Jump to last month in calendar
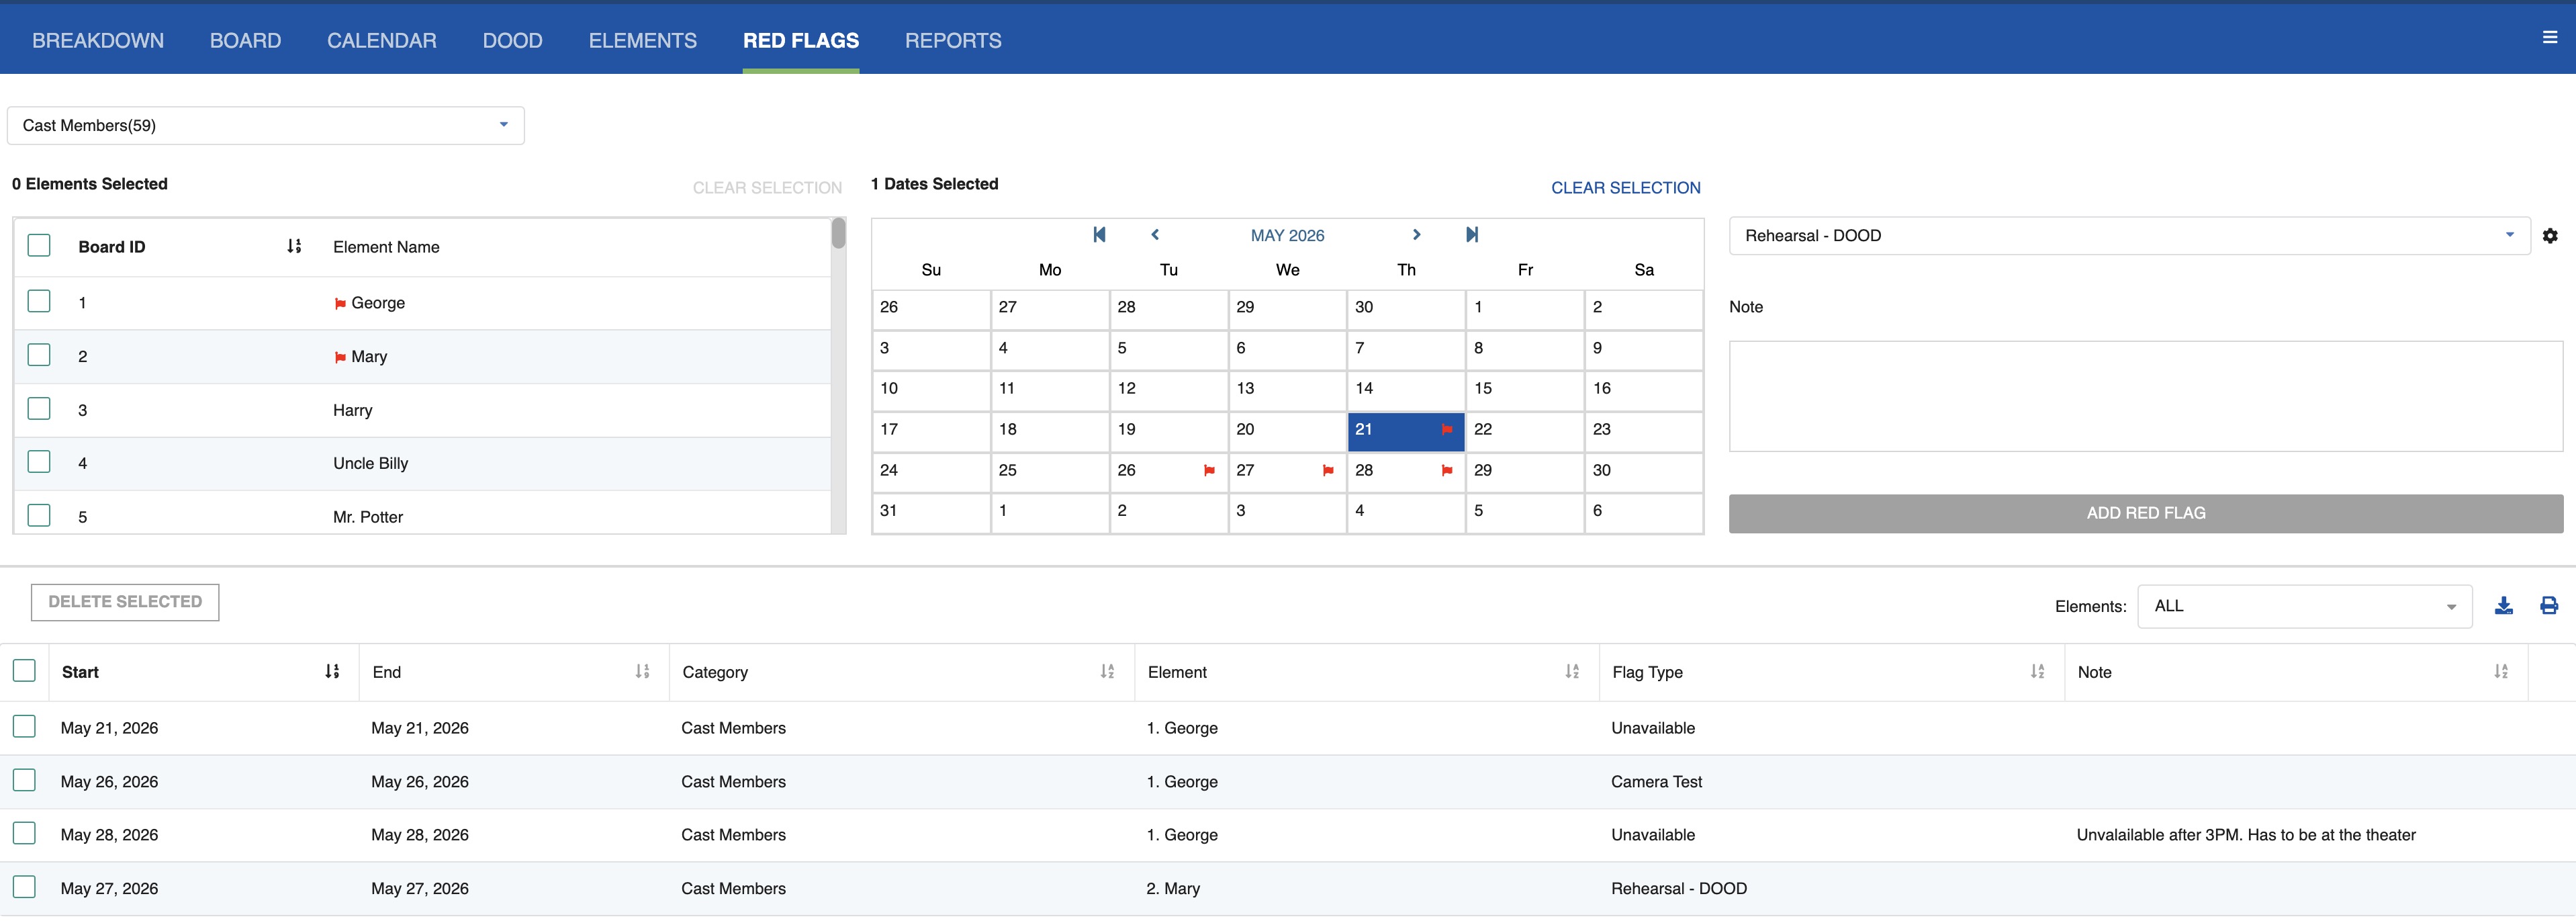 tap(1471, 235)
